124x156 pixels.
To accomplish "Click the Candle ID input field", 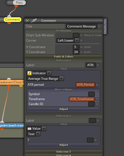I will (91, 104).
